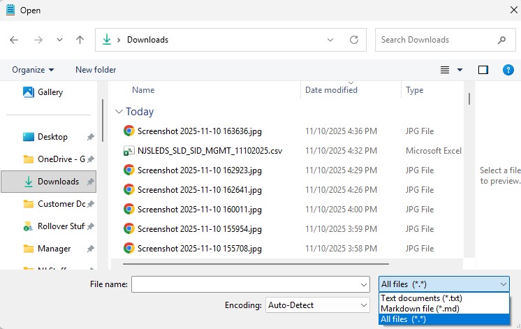The image size is (521, 329).
Task: Click the pin icon next to Desktop
Action: [90, 137]
